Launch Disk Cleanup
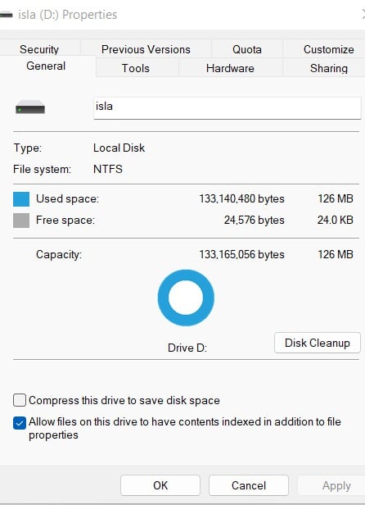 click(318, 343)
